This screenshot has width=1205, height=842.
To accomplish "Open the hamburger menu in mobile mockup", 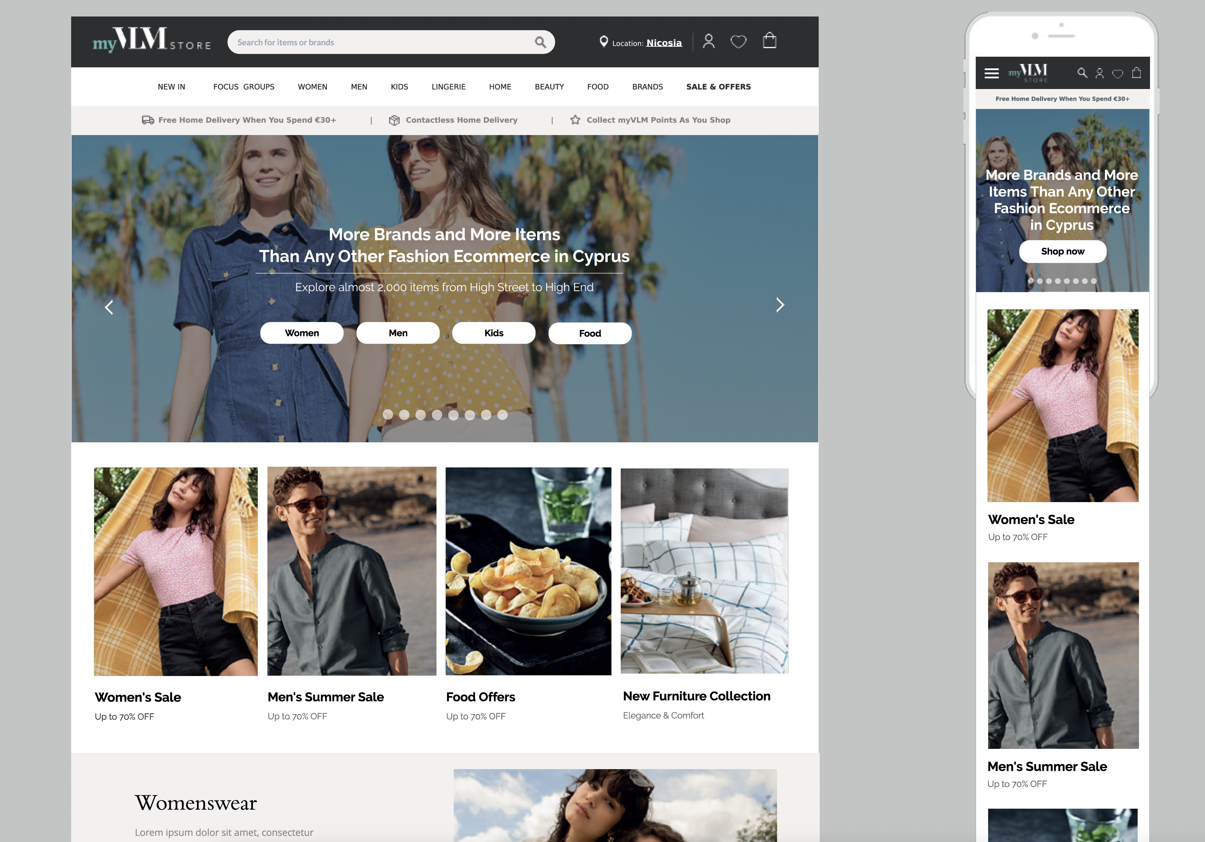I will pos(992,74).
